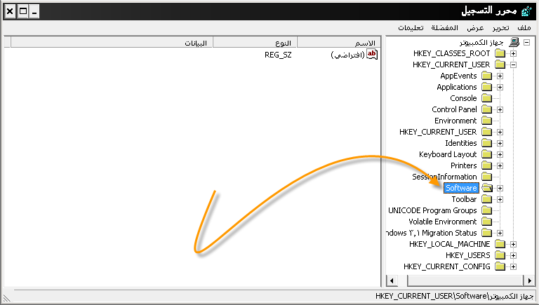Expand the Keyboard Layout key
The width and height of the screenshot is (539, 305).
pyautogui.click(x=500, y=154)
